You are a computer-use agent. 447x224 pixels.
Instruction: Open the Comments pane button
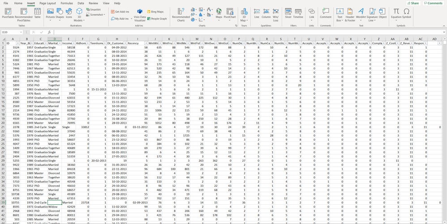434,3
